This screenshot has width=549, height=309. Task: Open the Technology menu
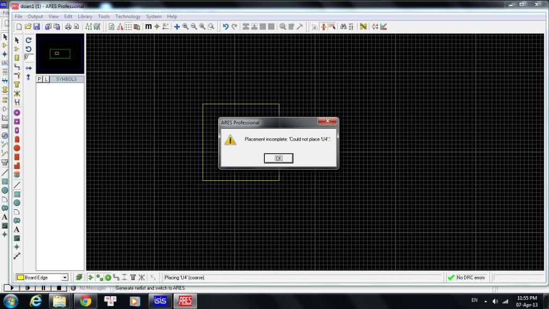[x=128, y=17]
